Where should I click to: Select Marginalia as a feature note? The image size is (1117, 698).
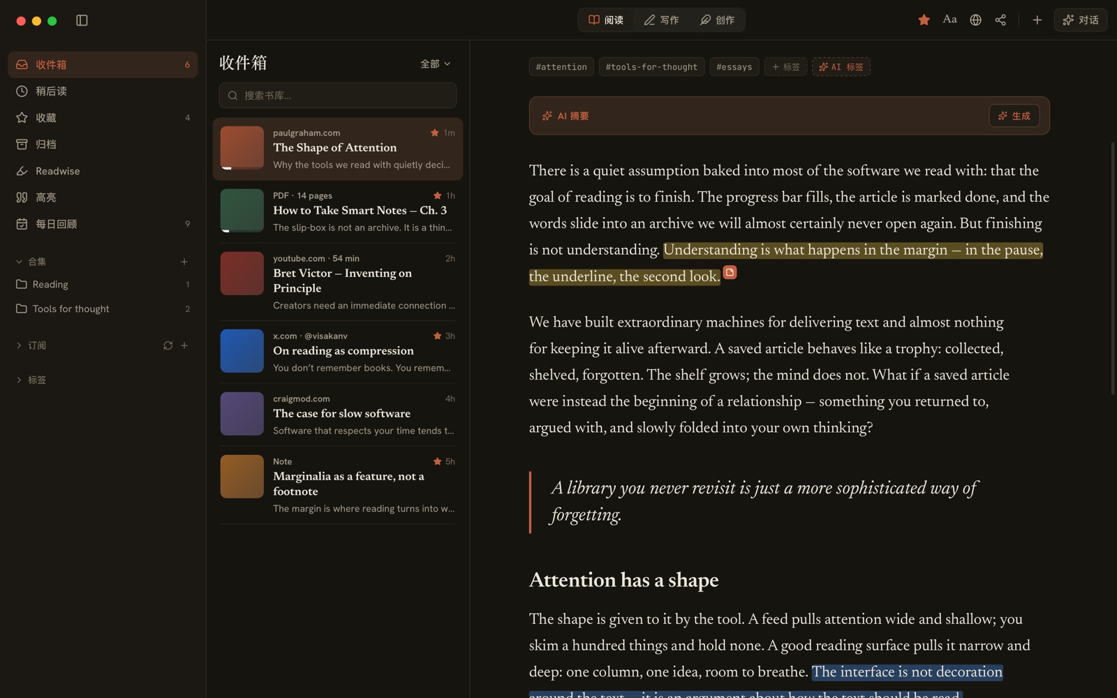(x=338, y=485)
